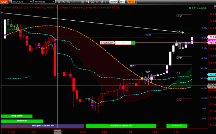Click the 5 feb date axis label
The image size is (216, 134).
pyautogui.click(x=83, y=132)
